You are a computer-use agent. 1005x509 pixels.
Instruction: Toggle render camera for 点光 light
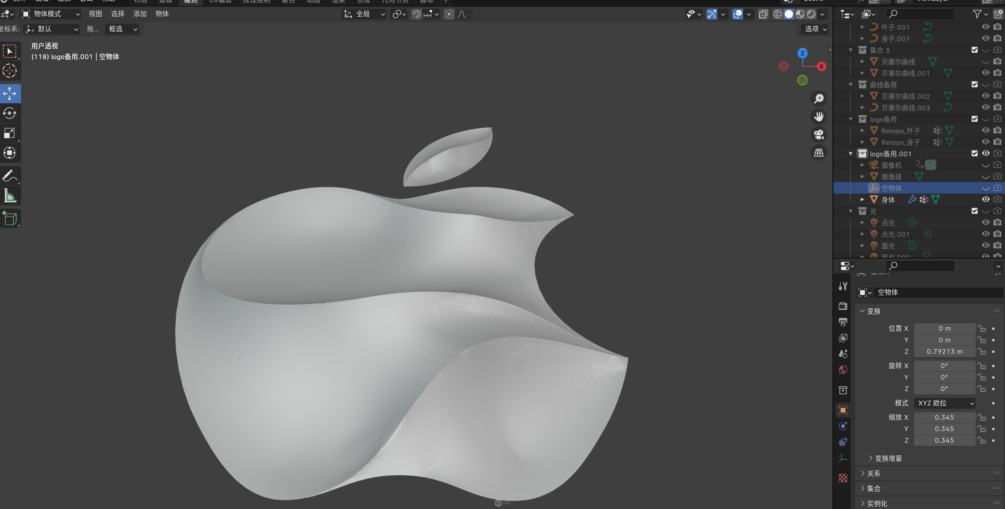997,223
